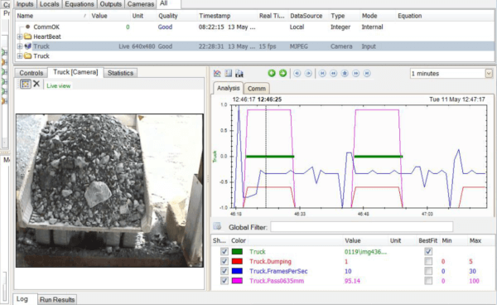Select the Analysis tab

pos(229,88)
